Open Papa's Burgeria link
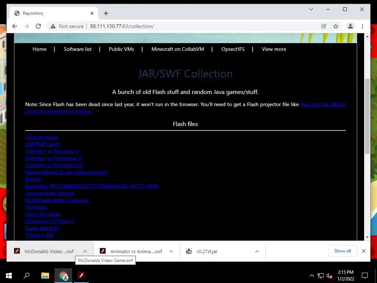 pos(42,214)
